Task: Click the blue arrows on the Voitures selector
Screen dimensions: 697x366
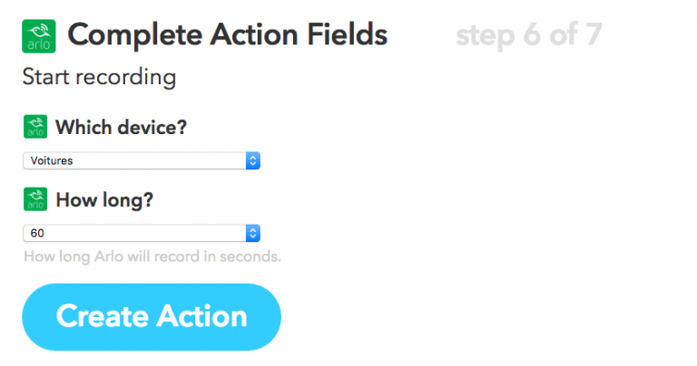Action: coord(253,160)
